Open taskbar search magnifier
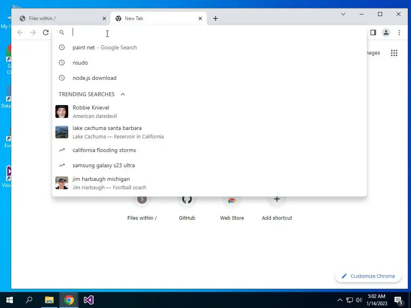The height and width of the screenshot is (308, 411). 29,300
